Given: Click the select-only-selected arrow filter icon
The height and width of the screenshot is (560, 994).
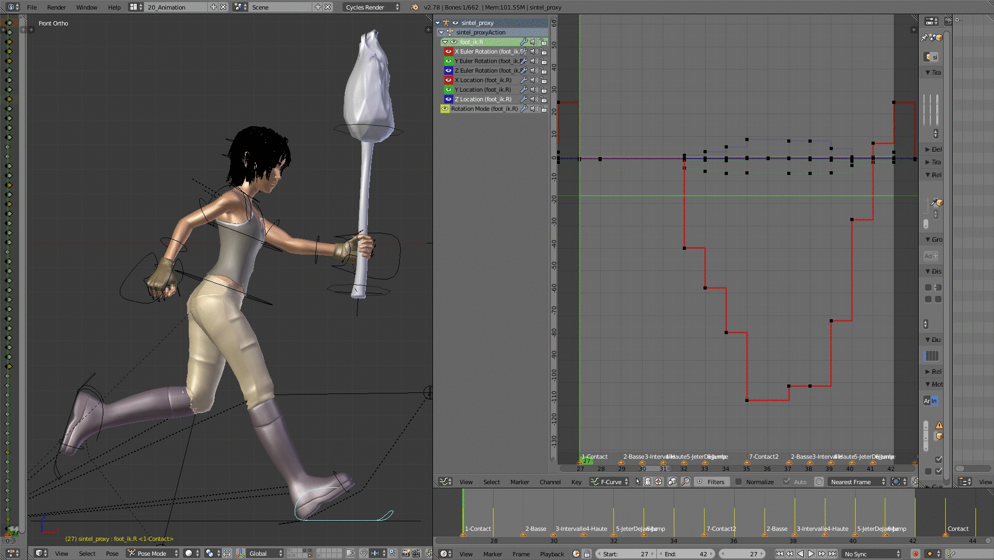Looking at the screenshot, I should (638, 482).
